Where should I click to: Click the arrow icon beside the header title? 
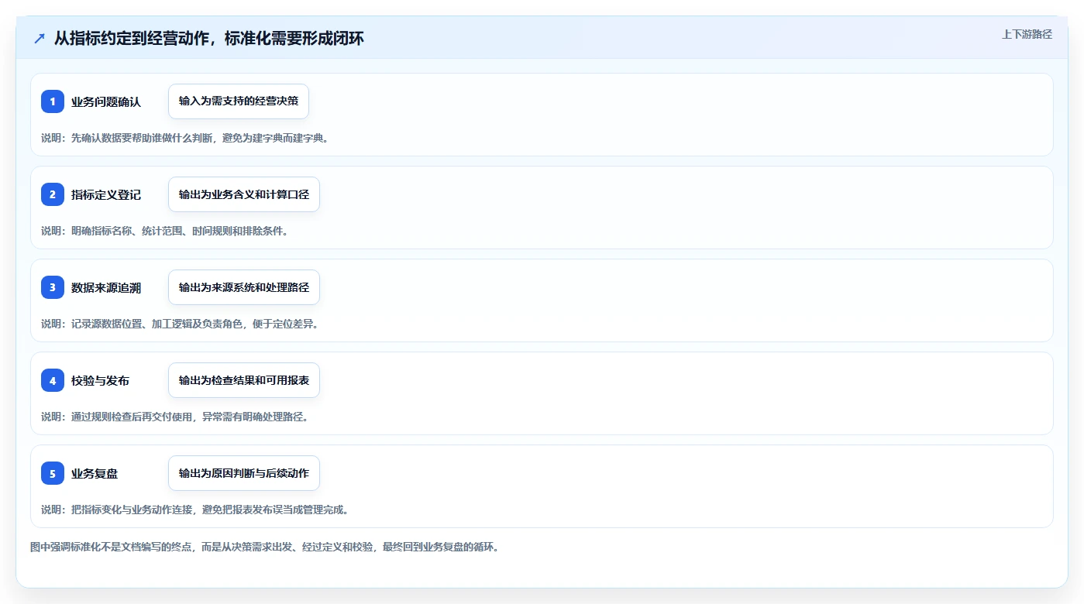tap(40, 39)
